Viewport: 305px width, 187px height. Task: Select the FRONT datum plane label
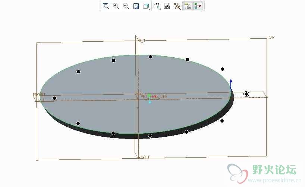39,95
